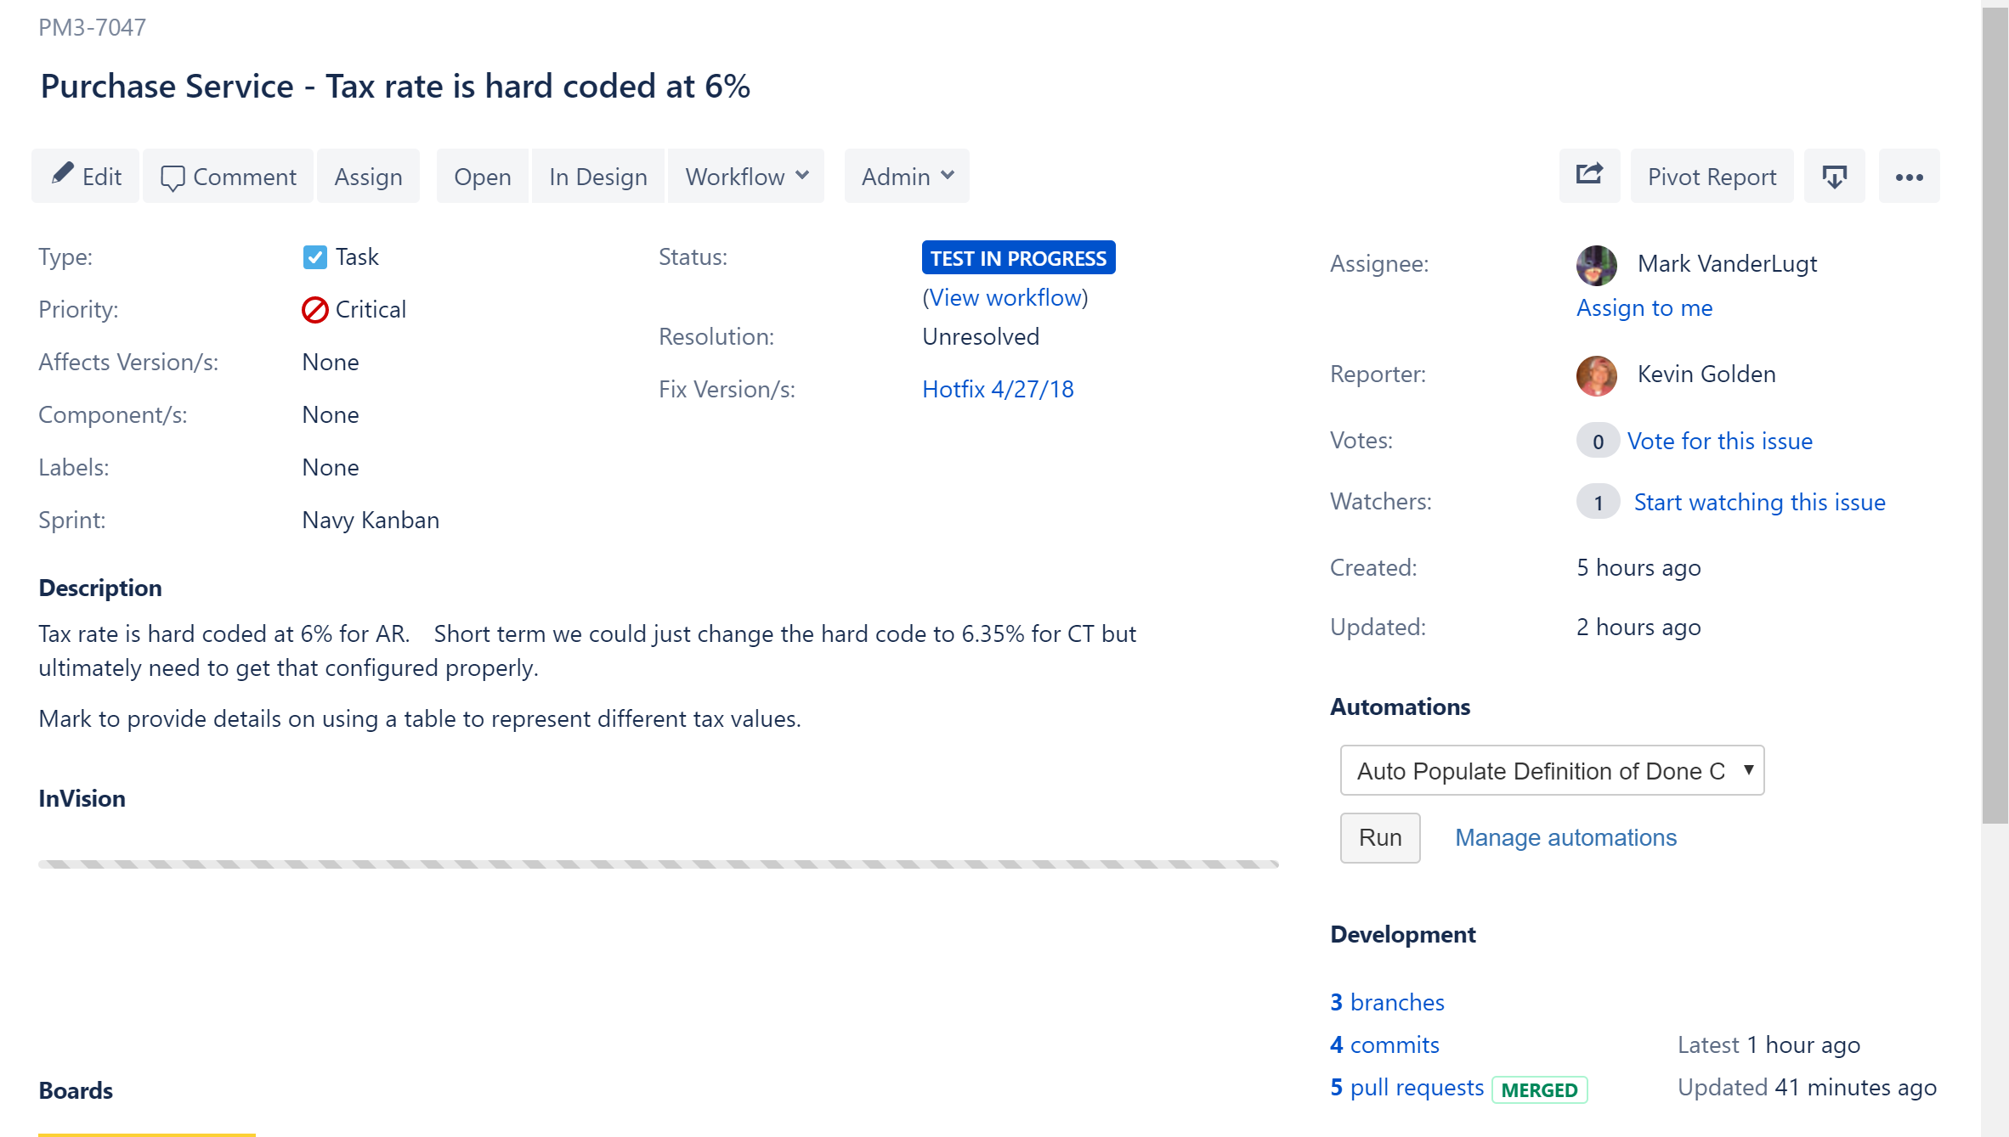Open the Admin dropdown menu
2009x1137 pixels.
pos(907,176)
